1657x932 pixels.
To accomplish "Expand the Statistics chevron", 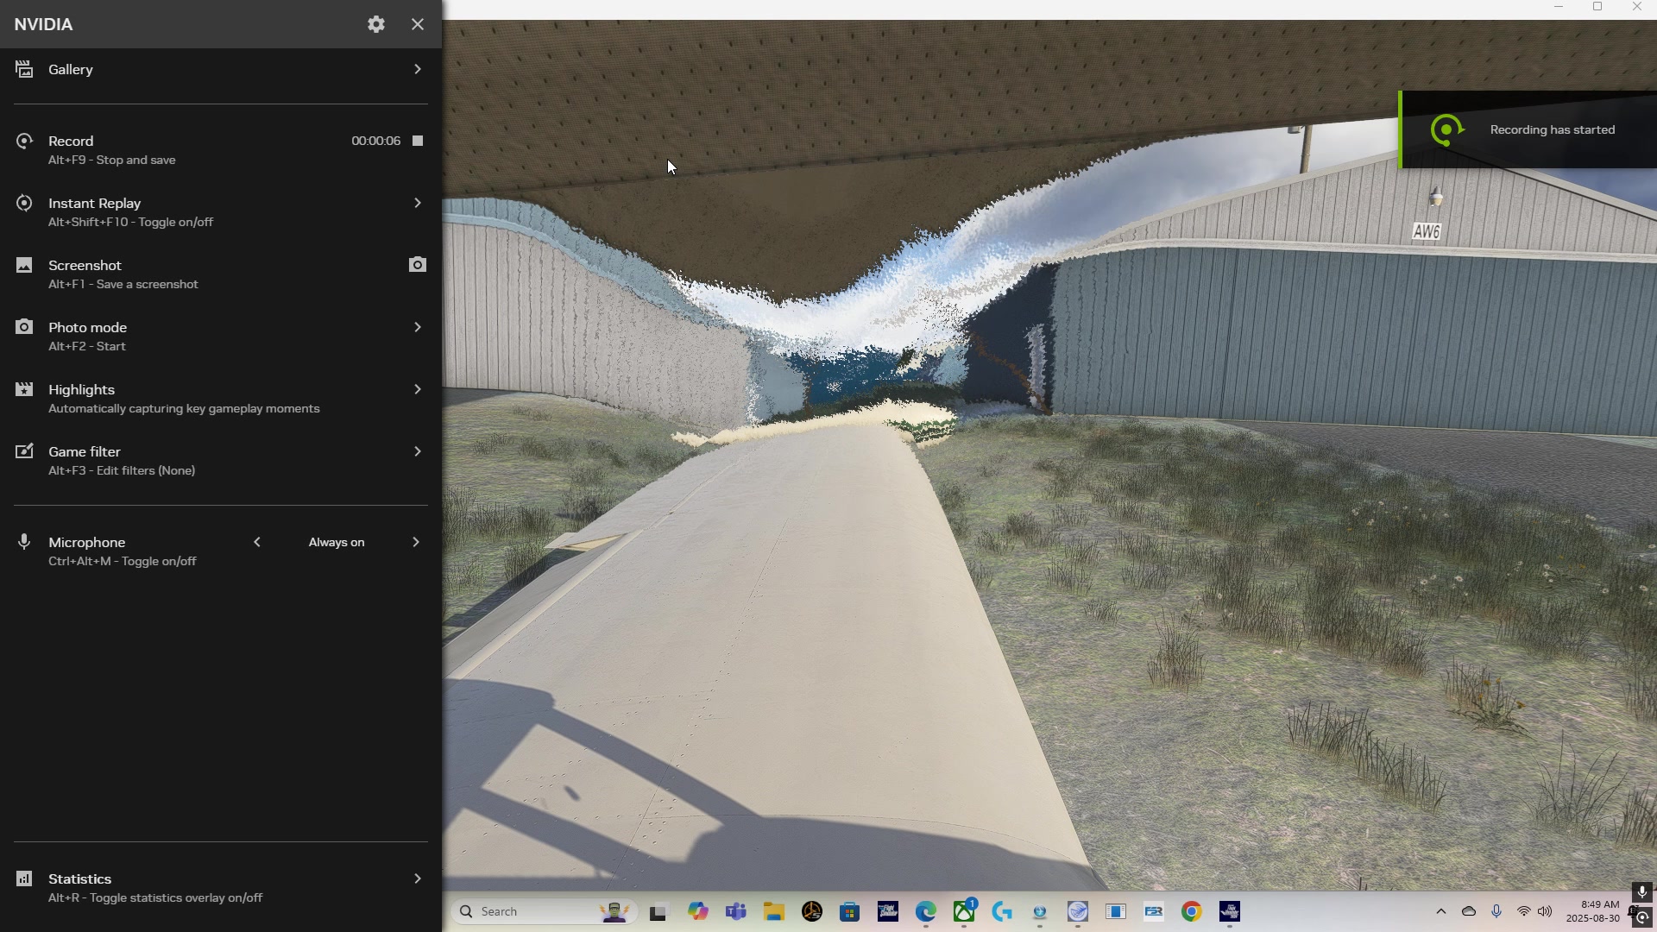I will pos(418,878).
